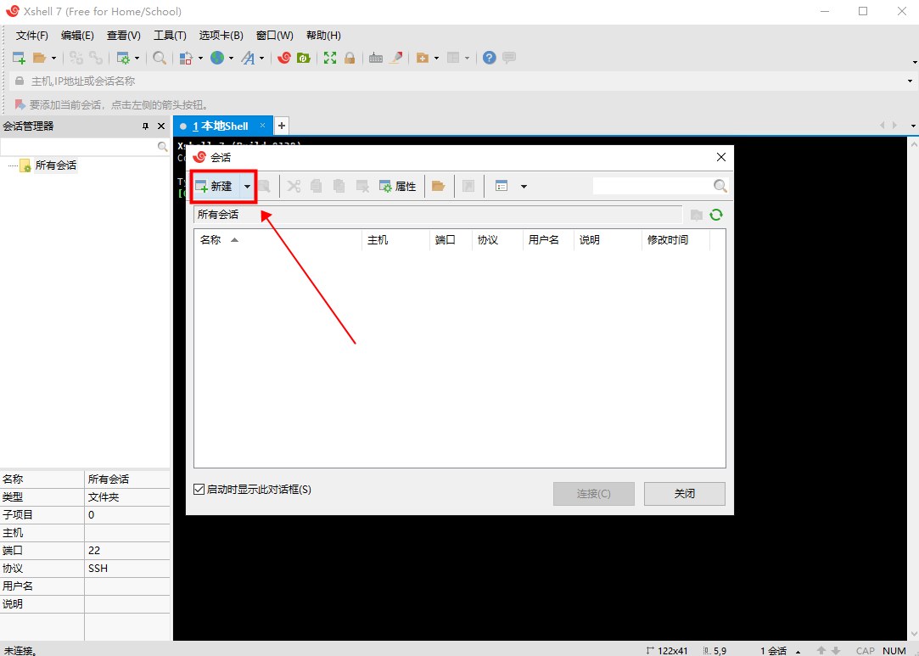Image resolution: width=919 pixels, height=656 pixels.
Task: Click the 关闭 button in dialog
Action: 685,494
